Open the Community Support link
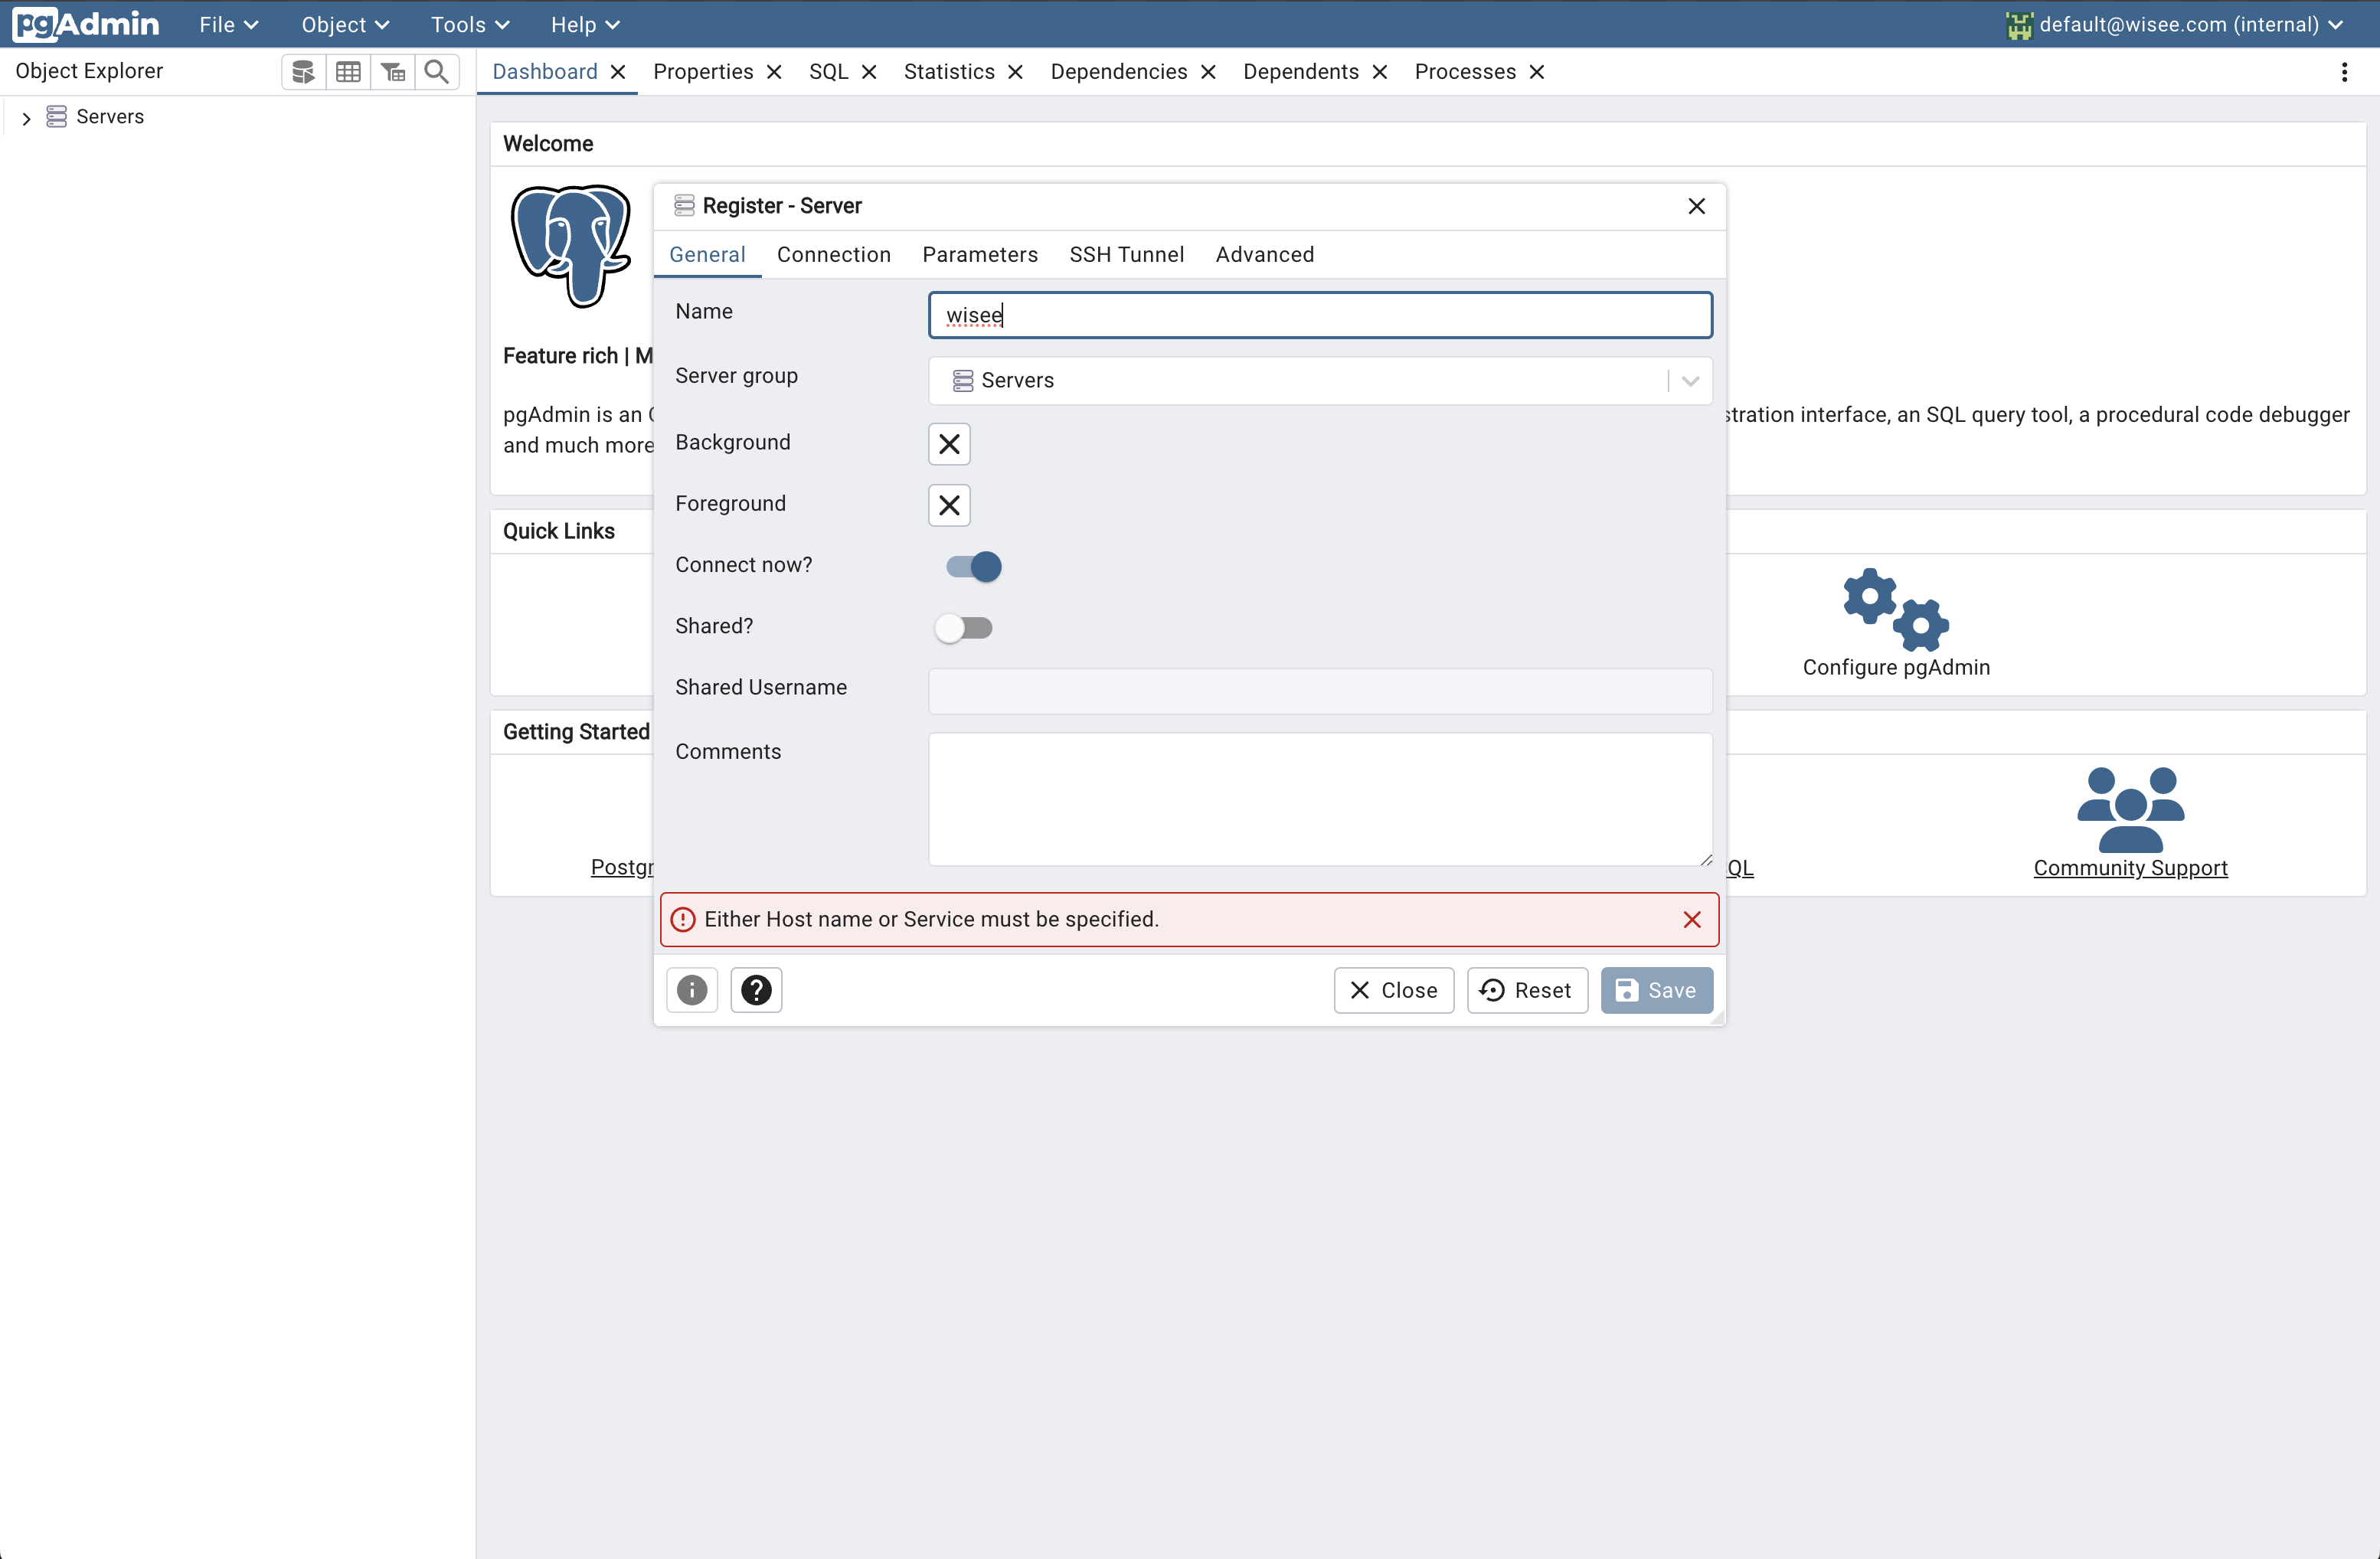 [x=2130, y=867]
